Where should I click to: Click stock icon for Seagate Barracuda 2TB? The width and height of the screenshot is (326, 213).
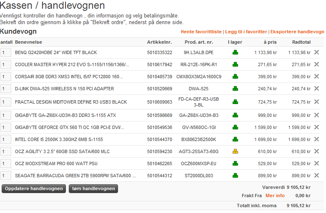235,175
